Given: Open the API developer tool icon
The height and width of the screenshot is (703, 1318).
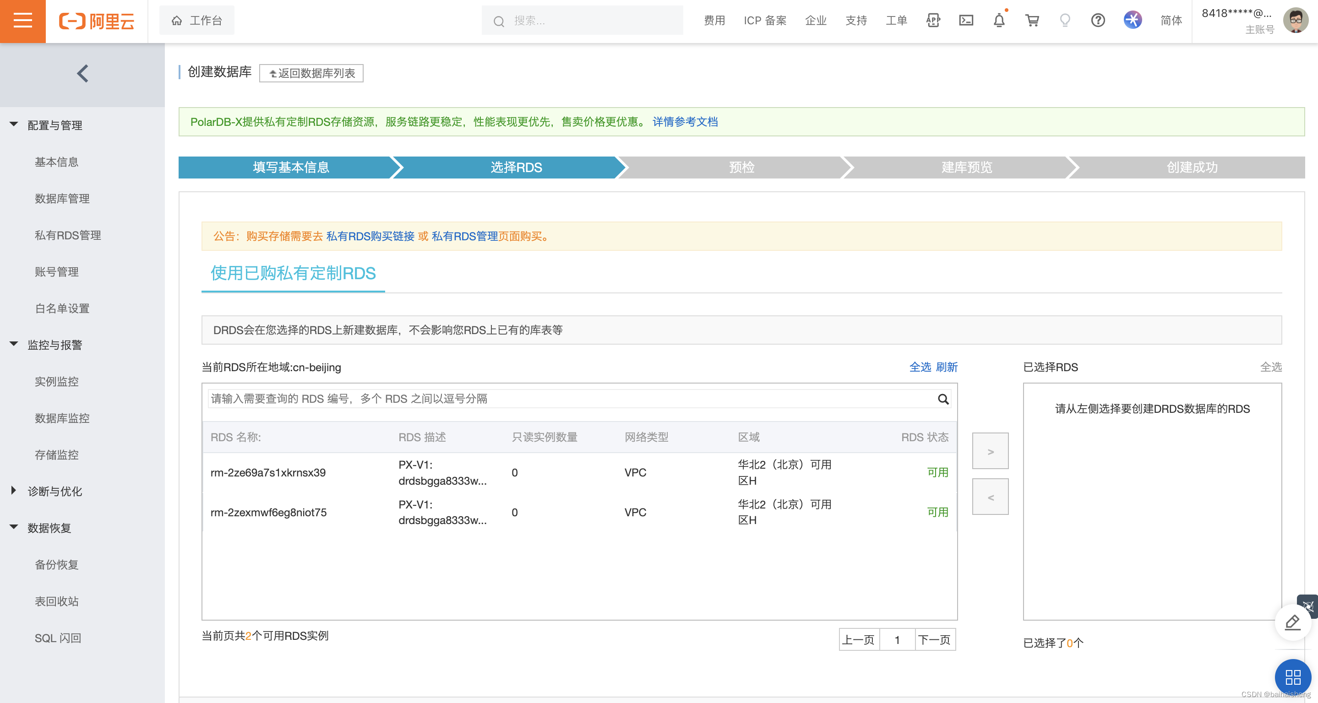Looking at the screenshot, I should tap(933, 21).
